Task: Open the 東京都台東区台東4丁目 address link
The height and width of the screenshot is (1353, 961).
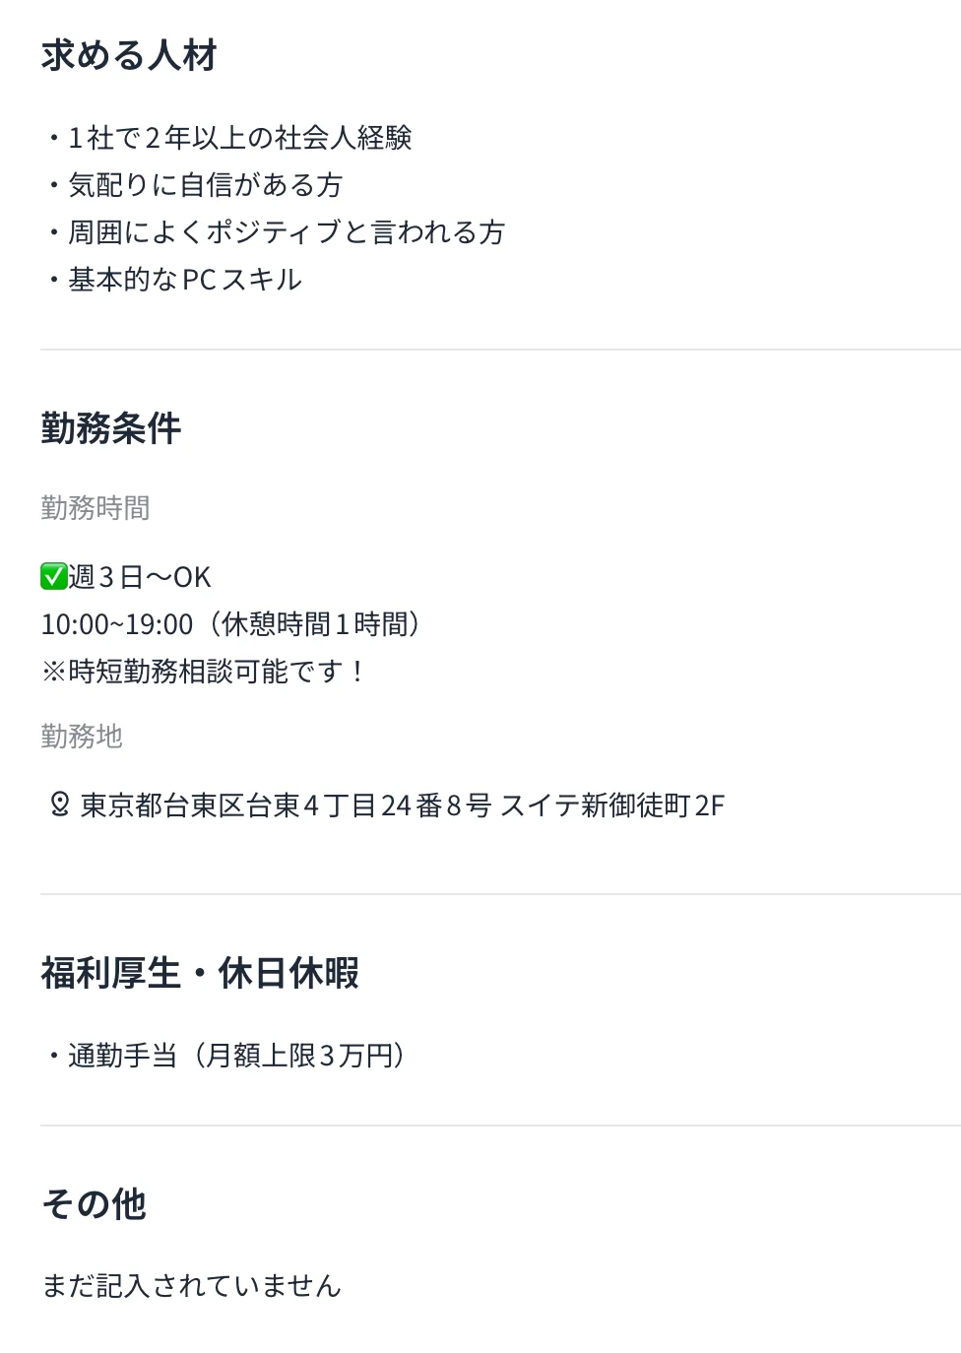Action: coord(286,805)
